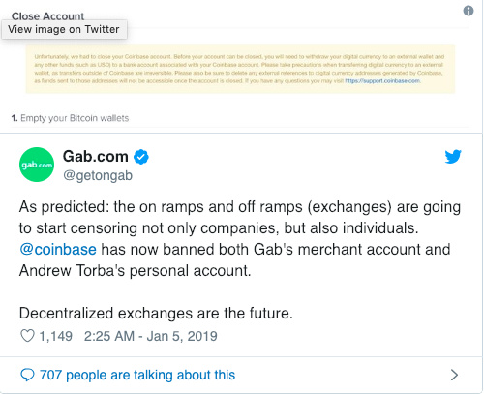484x394 pixels.
Task: Open '707 people are talking about this'
Action: click(137, 375)
